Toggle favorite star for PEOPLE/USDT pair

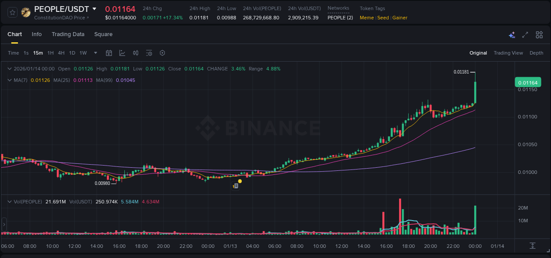[x=11, y=12]
